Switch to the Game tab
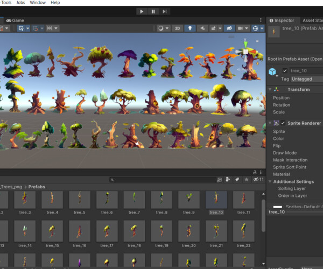This screenshot has width=323, height=269. [15, 20]
